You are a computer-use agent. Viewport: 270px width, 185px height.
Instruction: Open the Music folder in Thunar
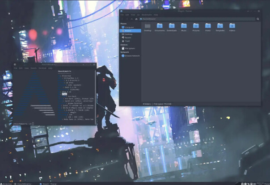coord(184,27)
